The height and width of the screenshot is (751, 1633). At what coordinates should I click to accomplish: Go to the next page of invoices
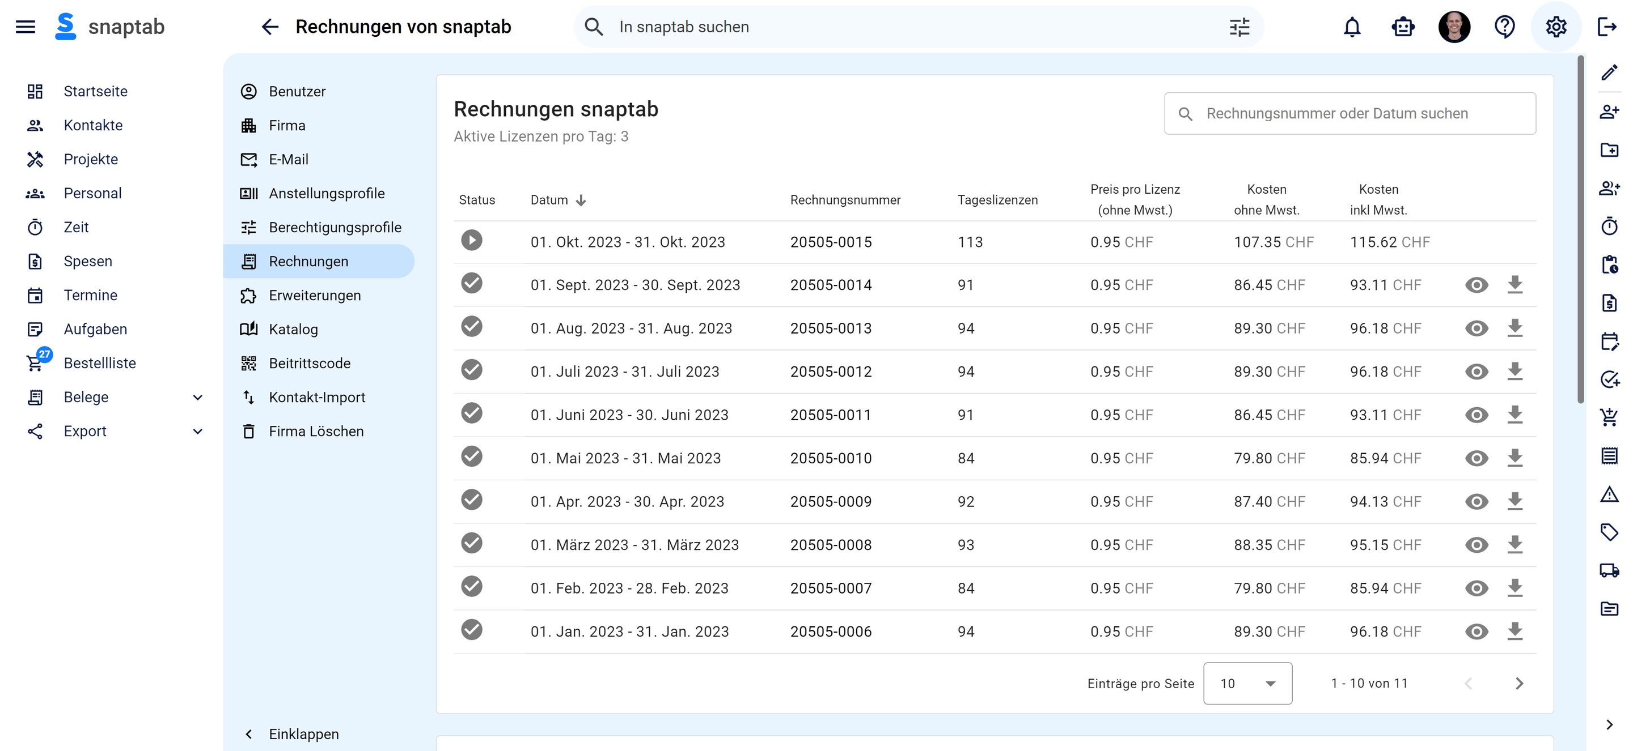pos(1519,683)
